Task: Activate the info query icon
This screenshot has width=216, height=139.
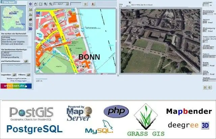Action: [x=30, y=24]
